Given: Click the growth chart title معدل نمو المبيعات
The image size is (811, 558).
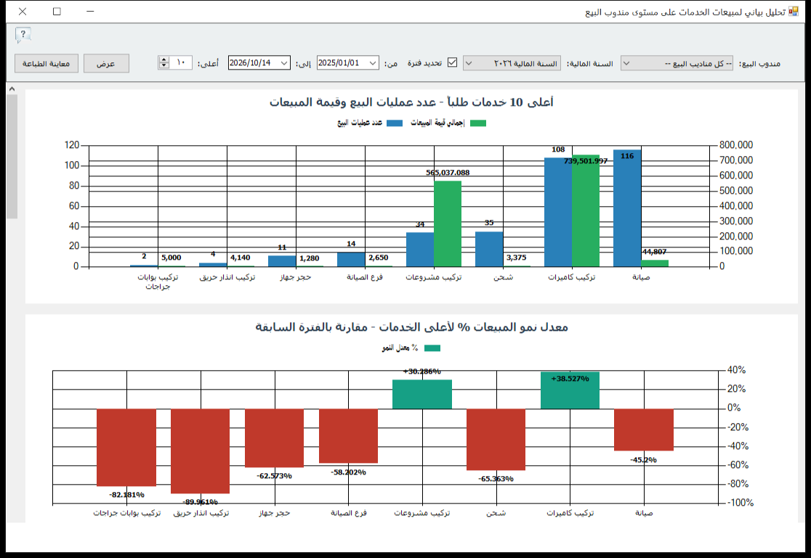Looking at the screenshot, I should point(411,327).
